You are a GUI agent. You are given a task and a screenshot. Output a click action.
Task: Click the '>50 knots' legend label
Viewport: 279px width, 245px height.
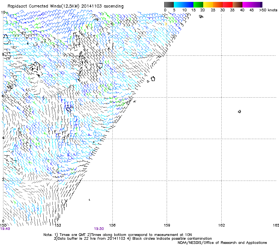268,10
